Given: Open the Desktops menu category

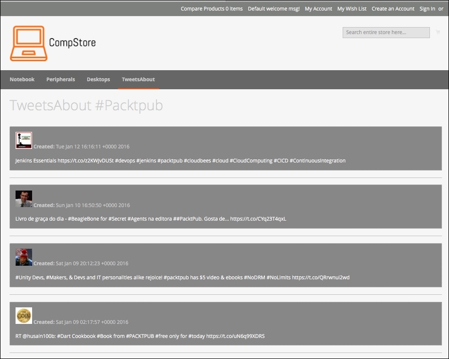Looking at the screenshot, I should coord(98,79).
